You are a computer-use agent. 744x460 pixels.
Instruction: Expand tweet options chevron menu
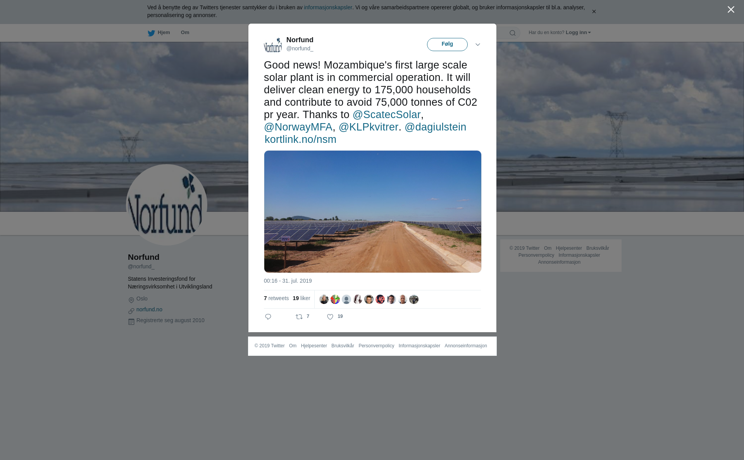[x=478, y=45]
